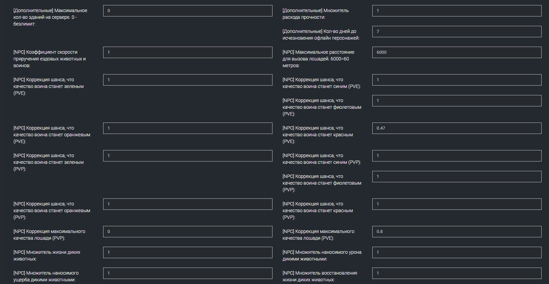Select the wild animals life multiplier input
The width and height of the screenshot is (549, 284).
pyautogui.click(x=187, y=252)
